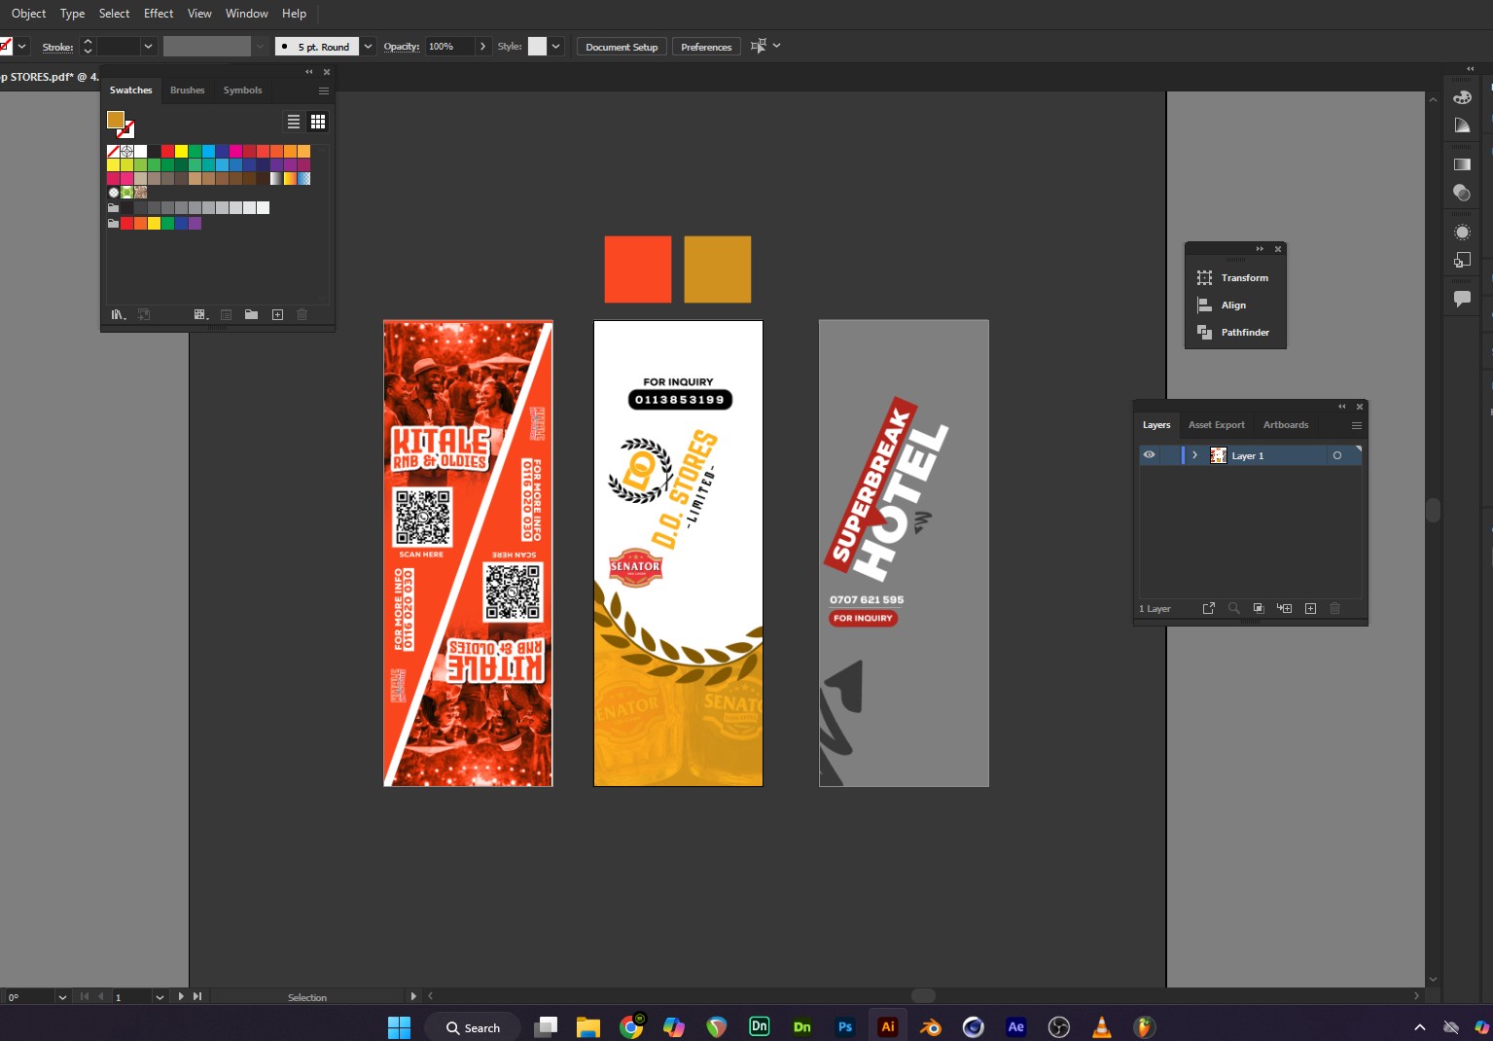The image size is (1493, 1041).
Task: Click Layer 1 target circle indicator
Action: pyautogui.click(x=1337, y=455)
